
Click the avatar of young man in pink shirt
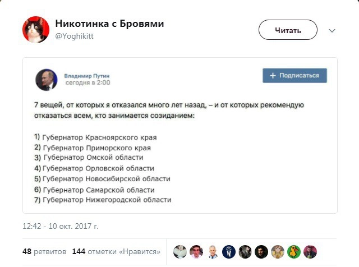196,251
